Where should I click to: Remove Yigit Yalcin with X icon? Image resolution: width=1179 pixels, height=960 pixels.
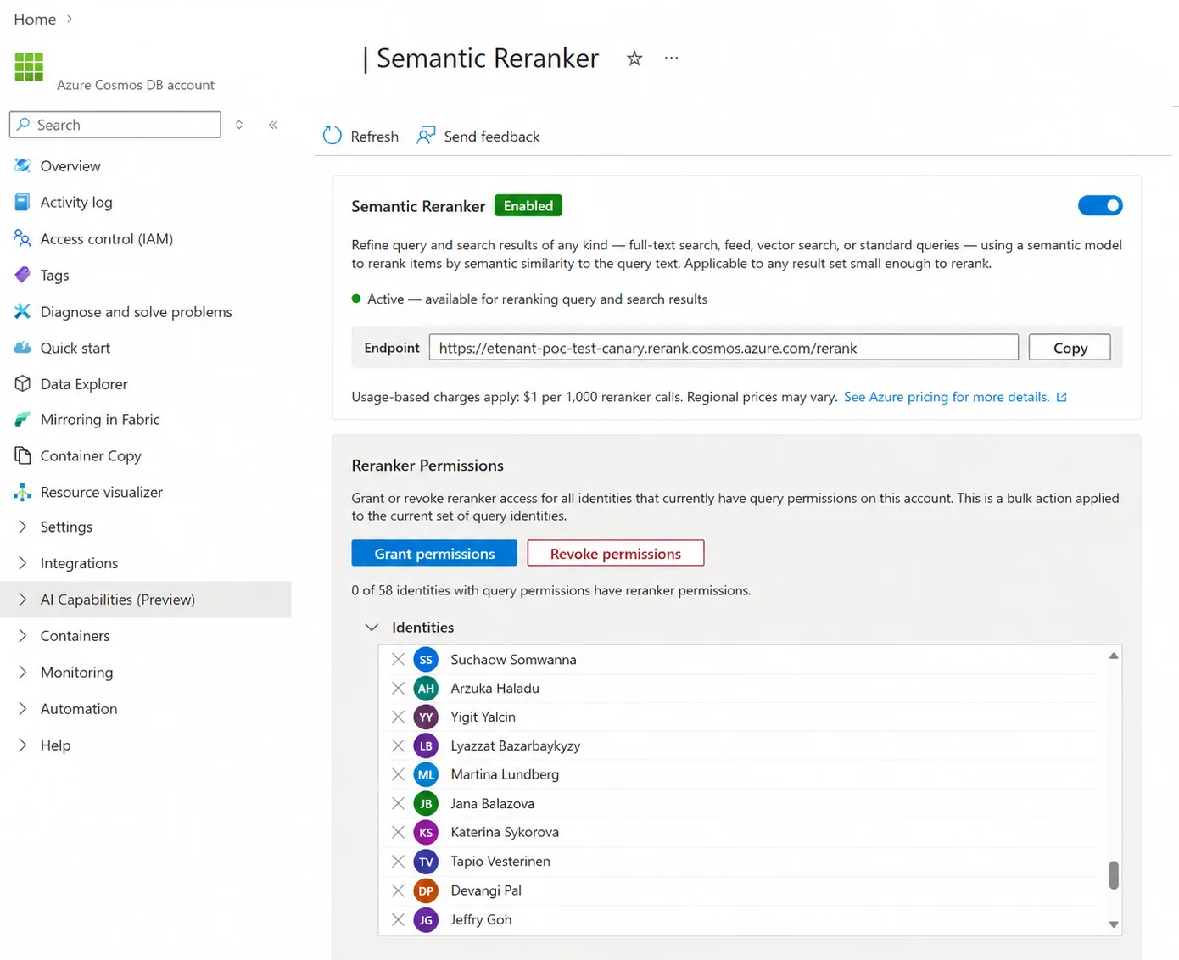[x=398, y=717]
